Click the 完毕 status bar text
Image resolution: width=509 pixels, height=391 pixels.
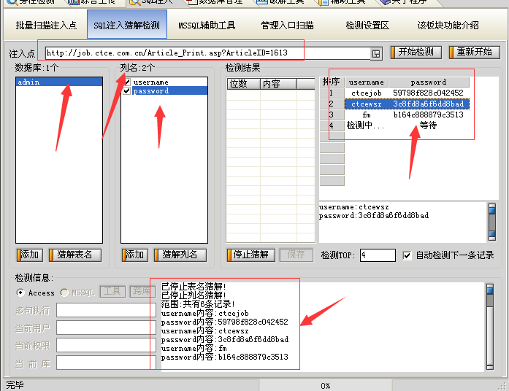15,385
